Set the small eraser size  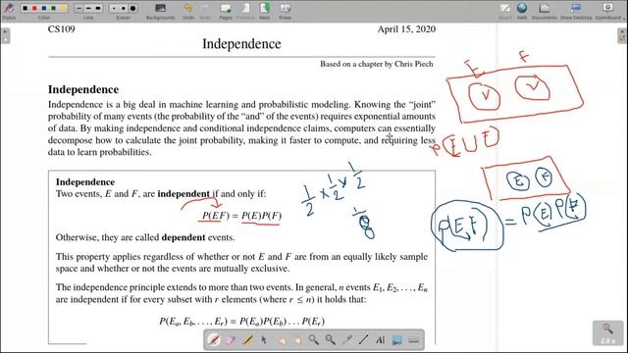114,8
